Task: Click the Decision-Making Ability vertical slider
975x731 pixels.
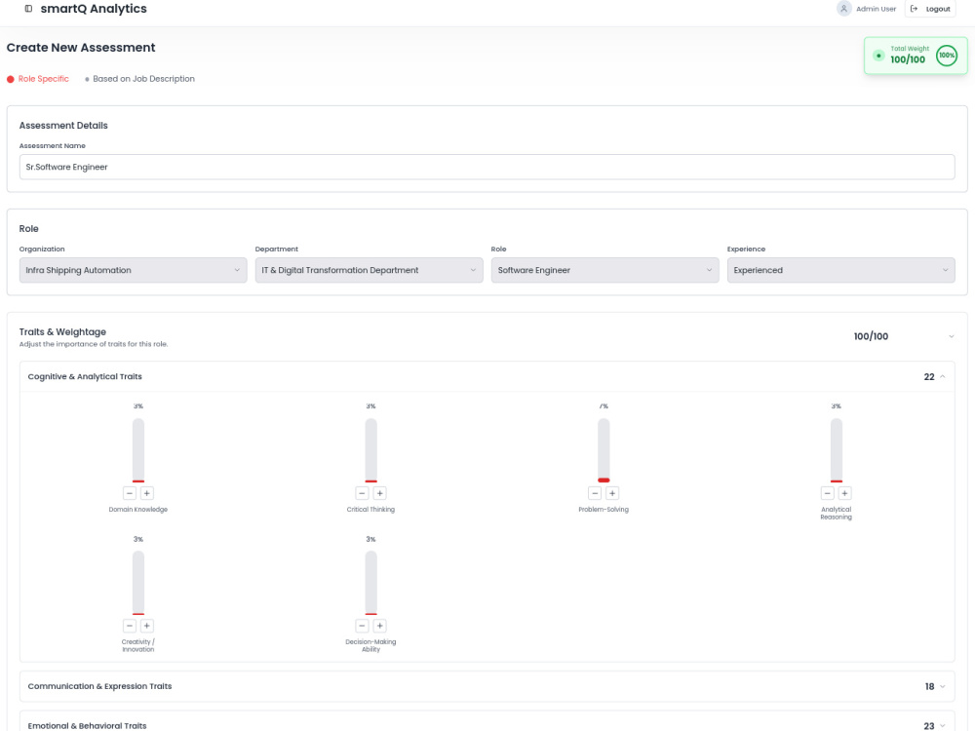Action: point(370,583)
